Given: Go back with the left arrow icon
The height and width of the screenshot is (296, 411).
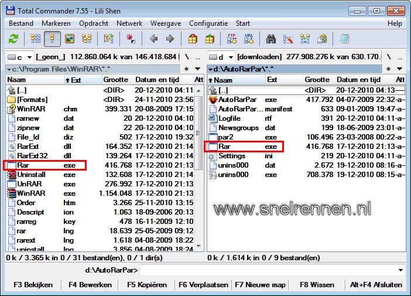Looking at the screenshot, I should (153, 39).
